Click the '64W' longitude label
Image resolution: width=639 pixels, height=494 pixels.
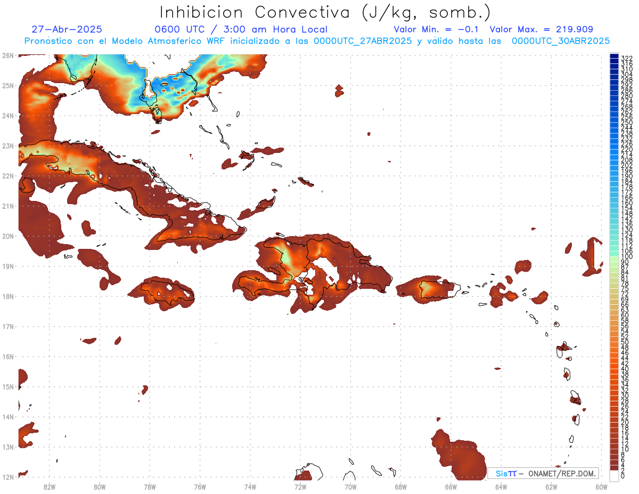[x=501, y=486]
